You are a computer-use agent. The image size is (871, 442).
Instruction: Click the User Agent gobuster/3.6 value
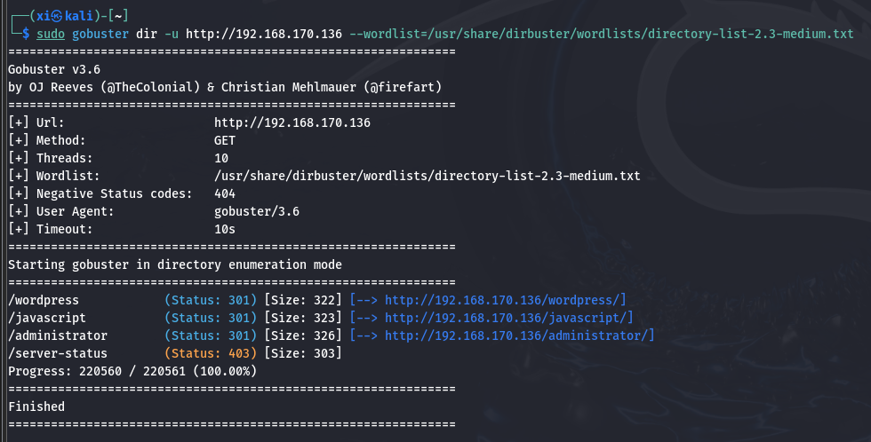tap(257, 211)
